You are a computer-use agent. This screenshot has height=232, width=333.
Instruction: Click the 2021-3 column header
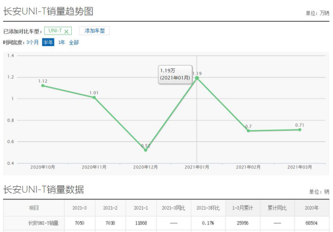80,208
